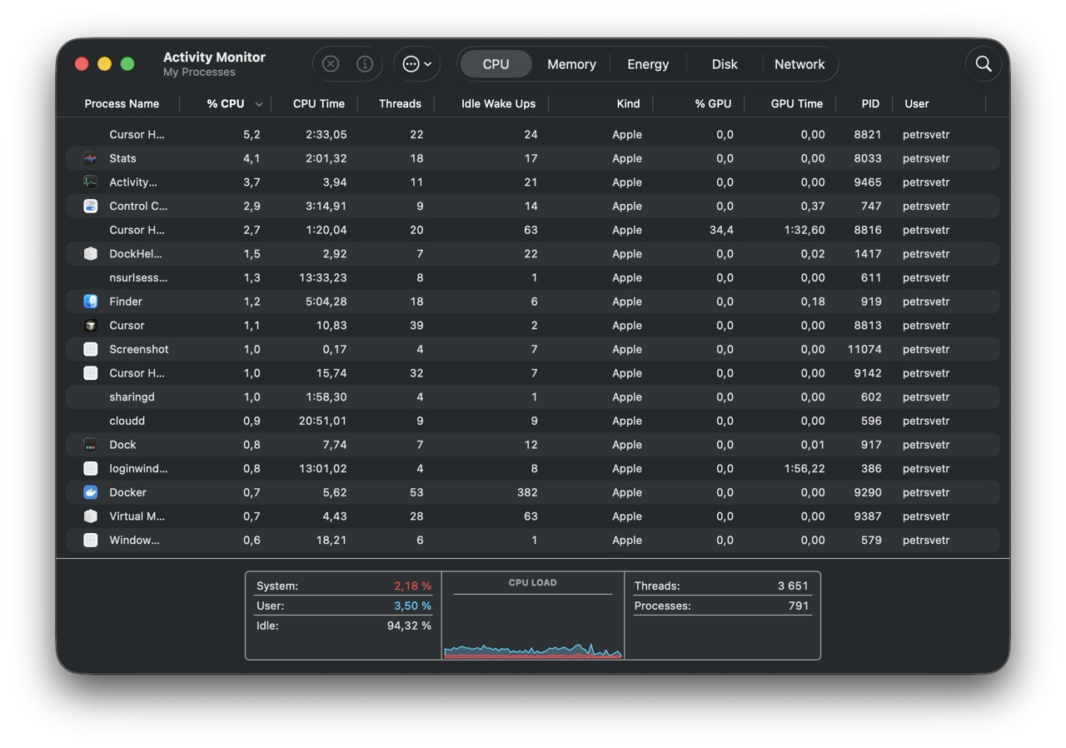Click the Dock process name
This screenshot has width=1066, height=748.
click(x=122, y=445)
